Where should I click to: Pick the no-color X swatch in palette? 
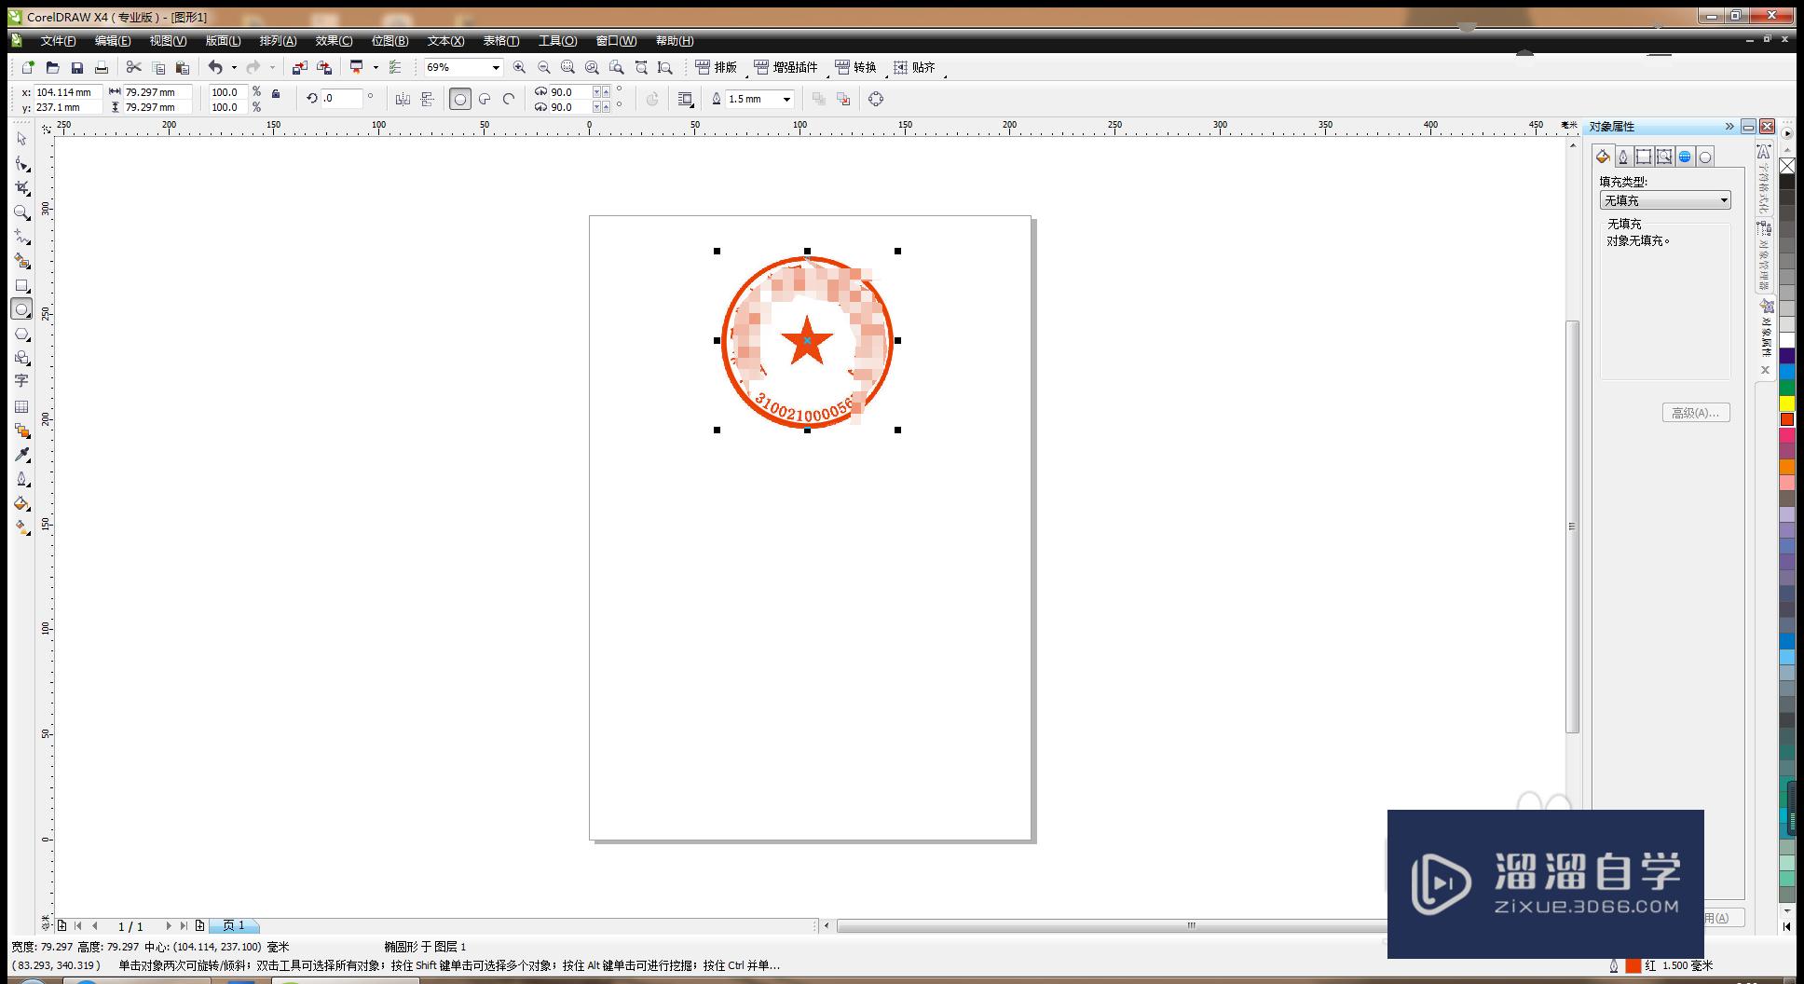[1787, 166]
